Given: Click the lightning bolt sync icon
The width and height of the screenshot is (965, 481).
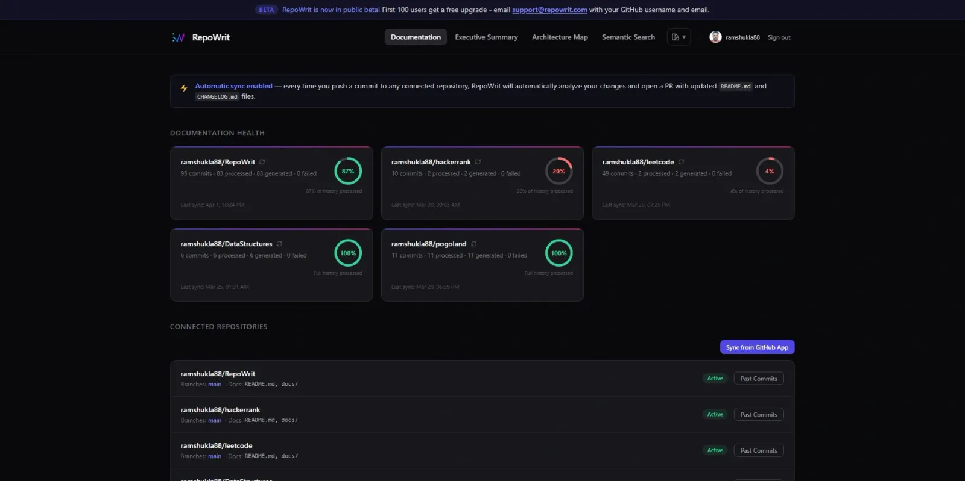Looking at the screenshot, I should click(x=184, y=88).
